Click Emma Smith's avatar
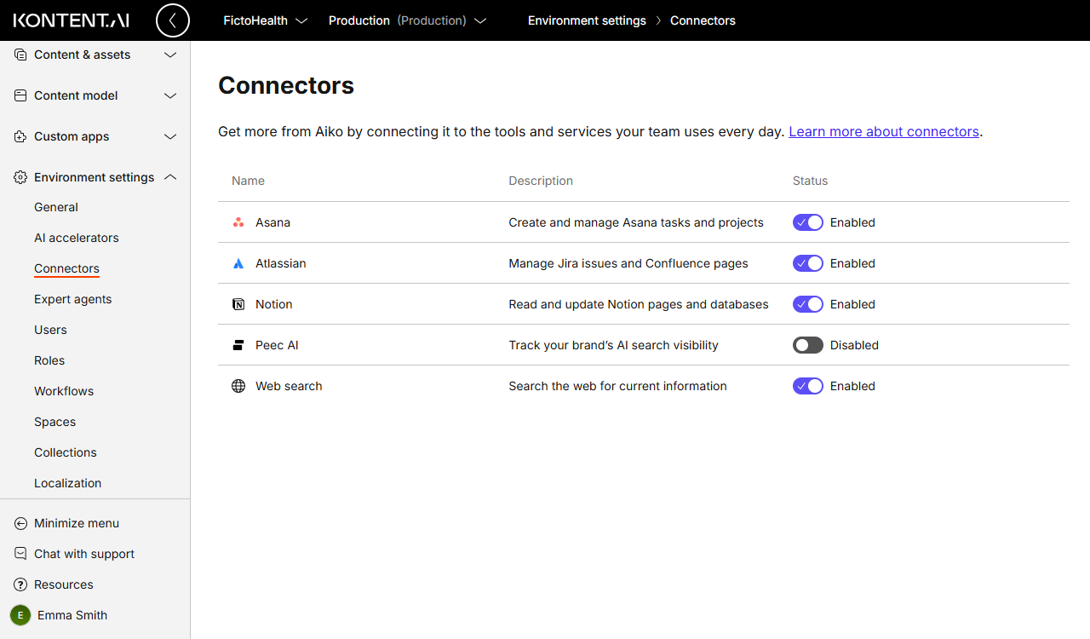This screenshot has height=639, width=1090. [20, 615]
